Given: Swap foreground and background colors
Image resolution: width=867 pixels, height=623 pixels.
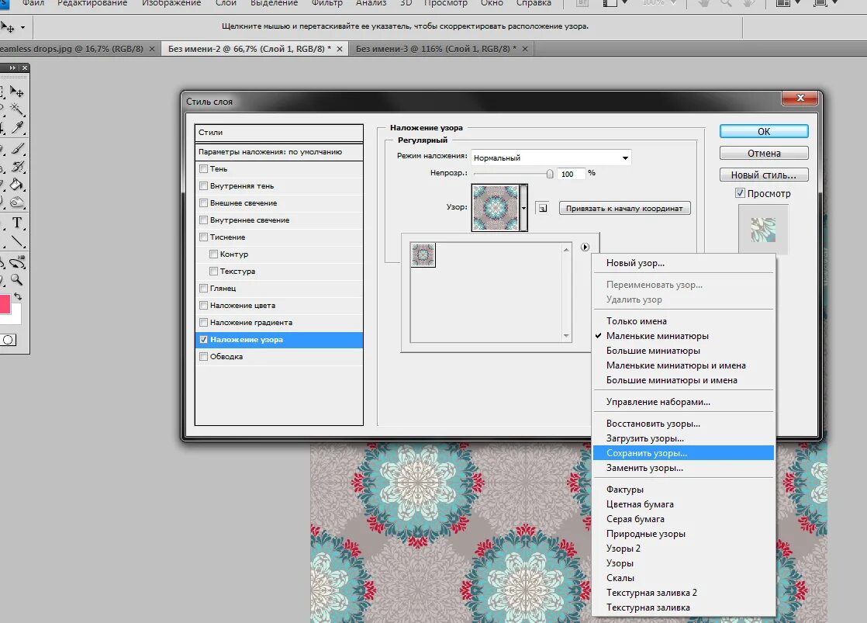Looking at the screenshot, I should (18, 296).
